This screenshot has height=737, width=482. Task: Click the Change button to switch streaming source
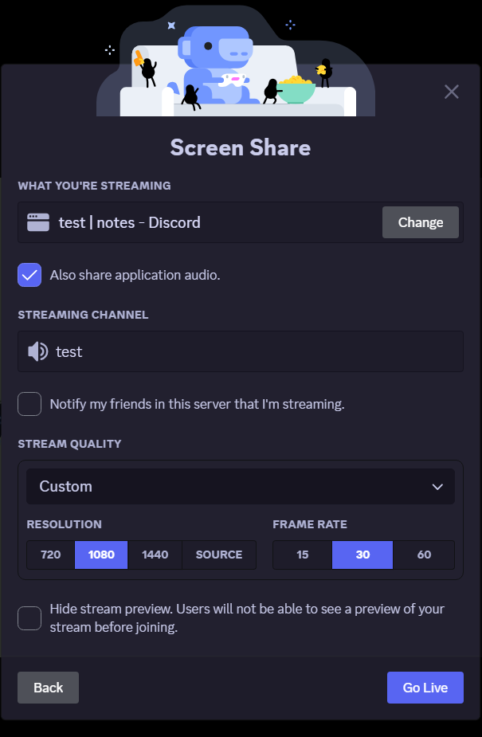click(420, 222)
